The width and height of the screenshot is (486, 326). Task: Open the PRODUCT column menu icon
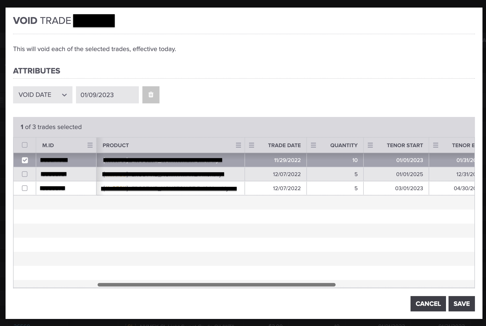pyautogui.click(x=238, y=145)
